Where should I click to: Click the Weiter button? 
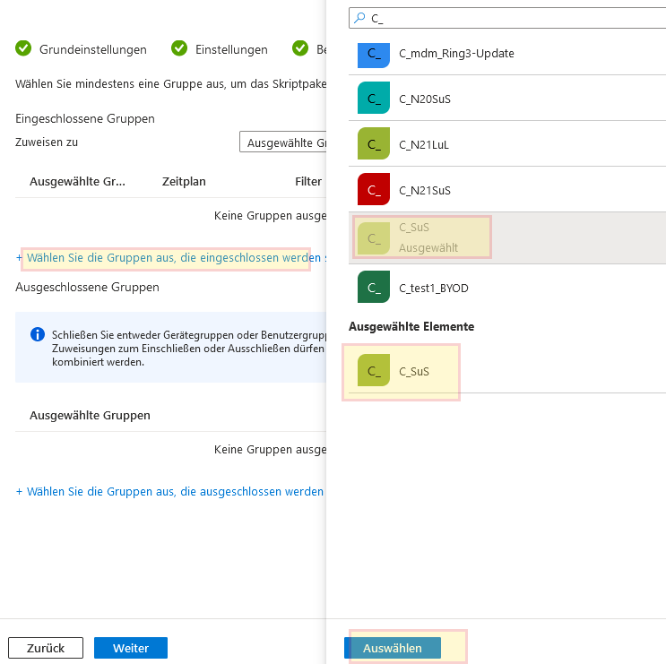pyautogui.click(x=131, y=648)
